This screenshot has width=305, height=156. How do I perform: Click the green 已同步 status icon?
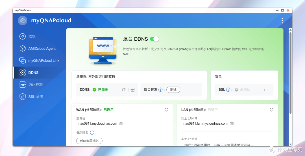coord(94,89)
